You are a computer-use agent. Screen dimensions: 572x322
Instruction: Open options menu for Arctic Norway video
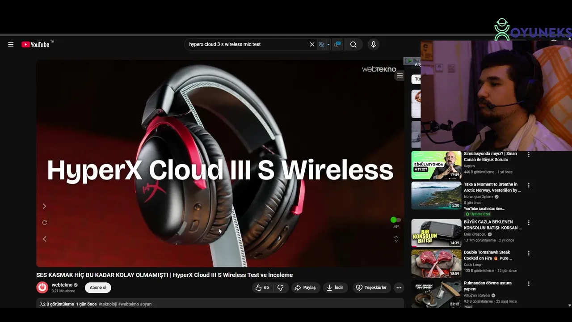tap(529, 185)
